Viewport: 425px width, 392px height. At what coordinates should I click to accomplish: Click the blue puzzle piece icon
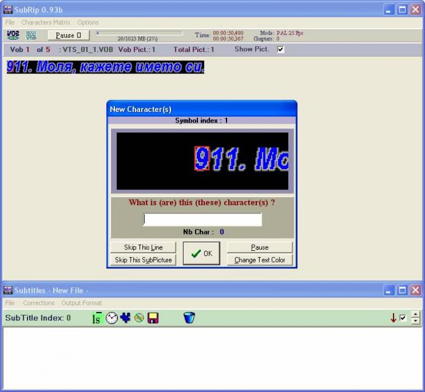126,318
